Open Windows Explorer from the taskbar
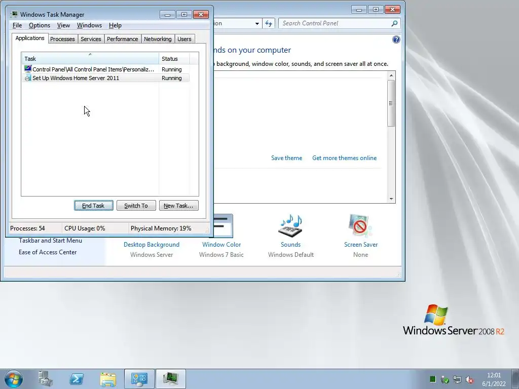This screenshot has height=389, width=519. pyautogui.click(x=108, y=379)
